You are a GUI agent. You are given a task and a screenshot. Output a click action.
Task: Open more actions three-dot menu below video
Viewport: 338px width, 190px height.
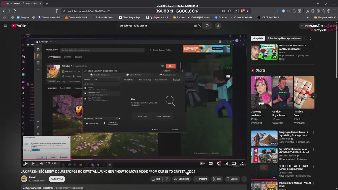coord(244,179)
